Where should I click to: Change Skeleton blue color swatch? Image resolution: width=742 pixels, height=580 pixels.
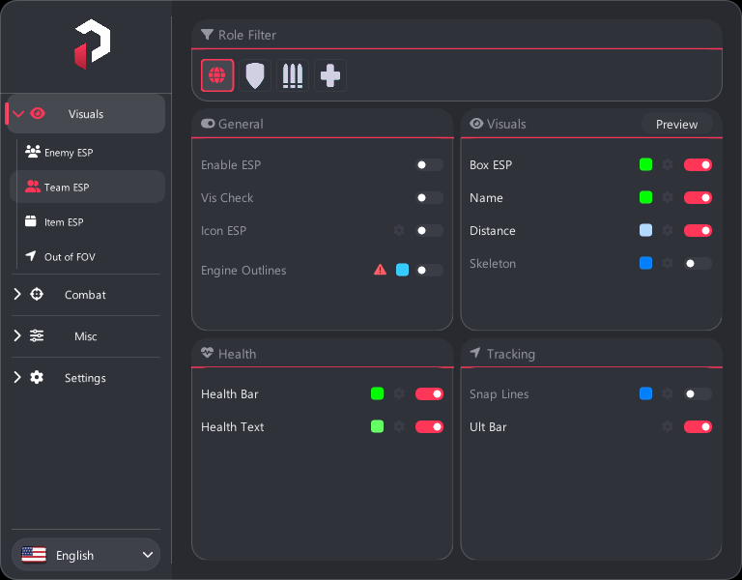tap(645, 263)
